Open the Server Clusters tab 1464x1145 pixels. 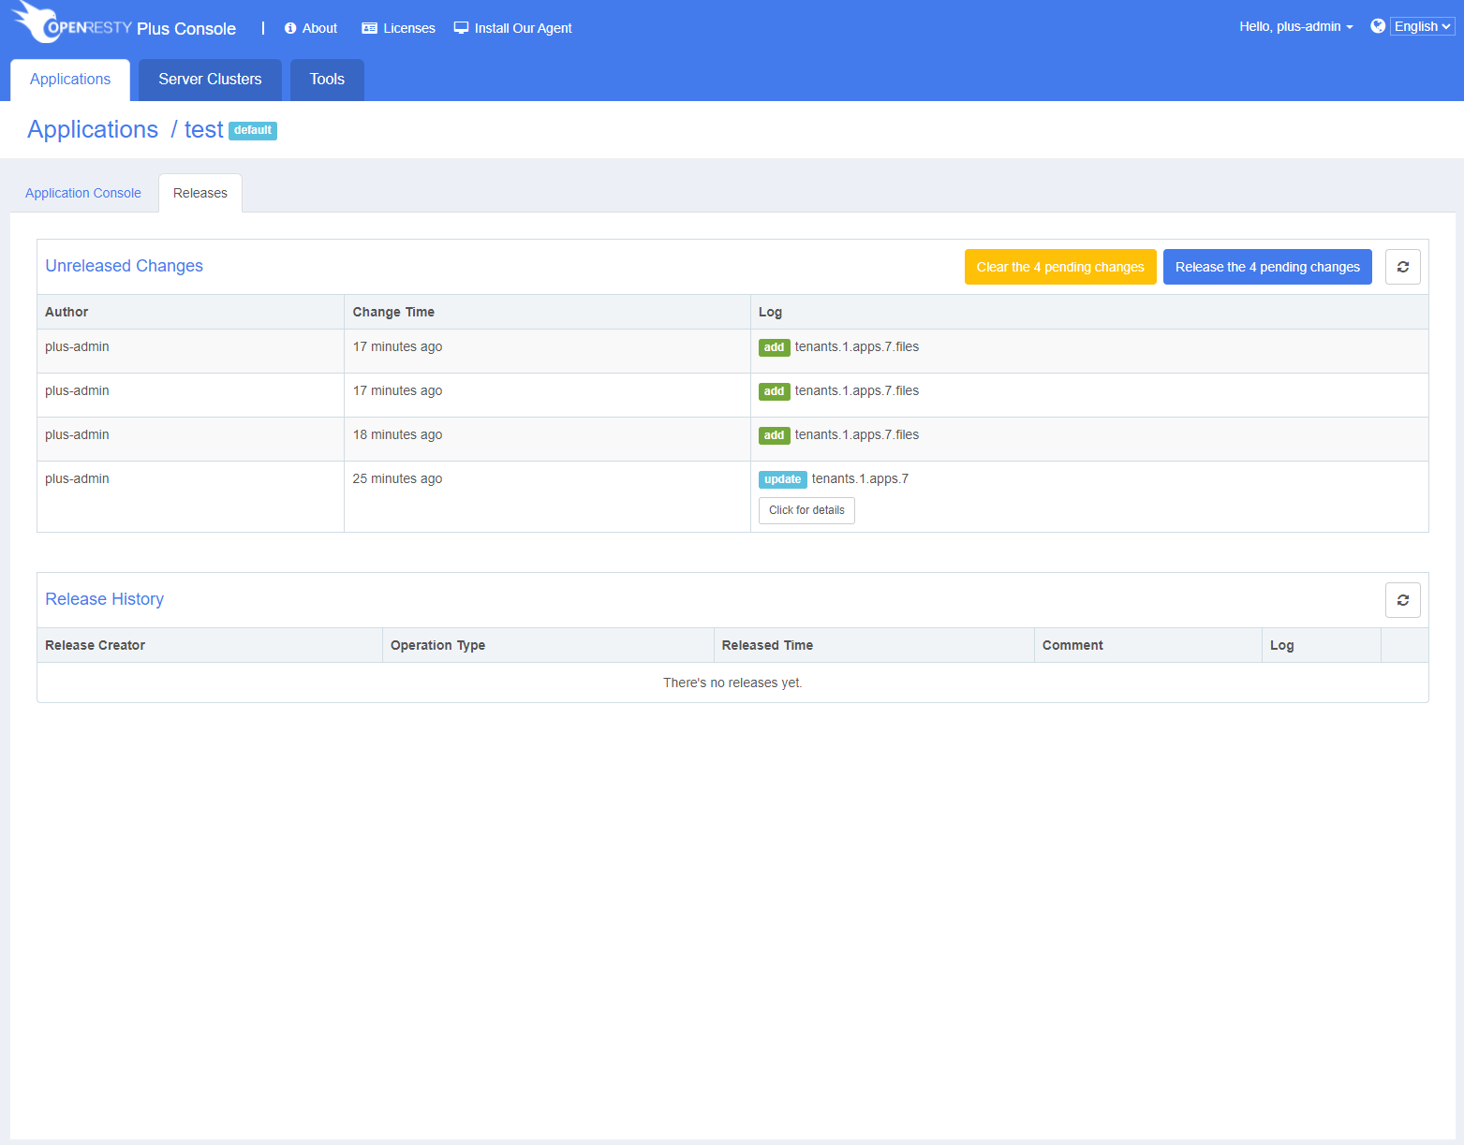click(x=210, y=80)
